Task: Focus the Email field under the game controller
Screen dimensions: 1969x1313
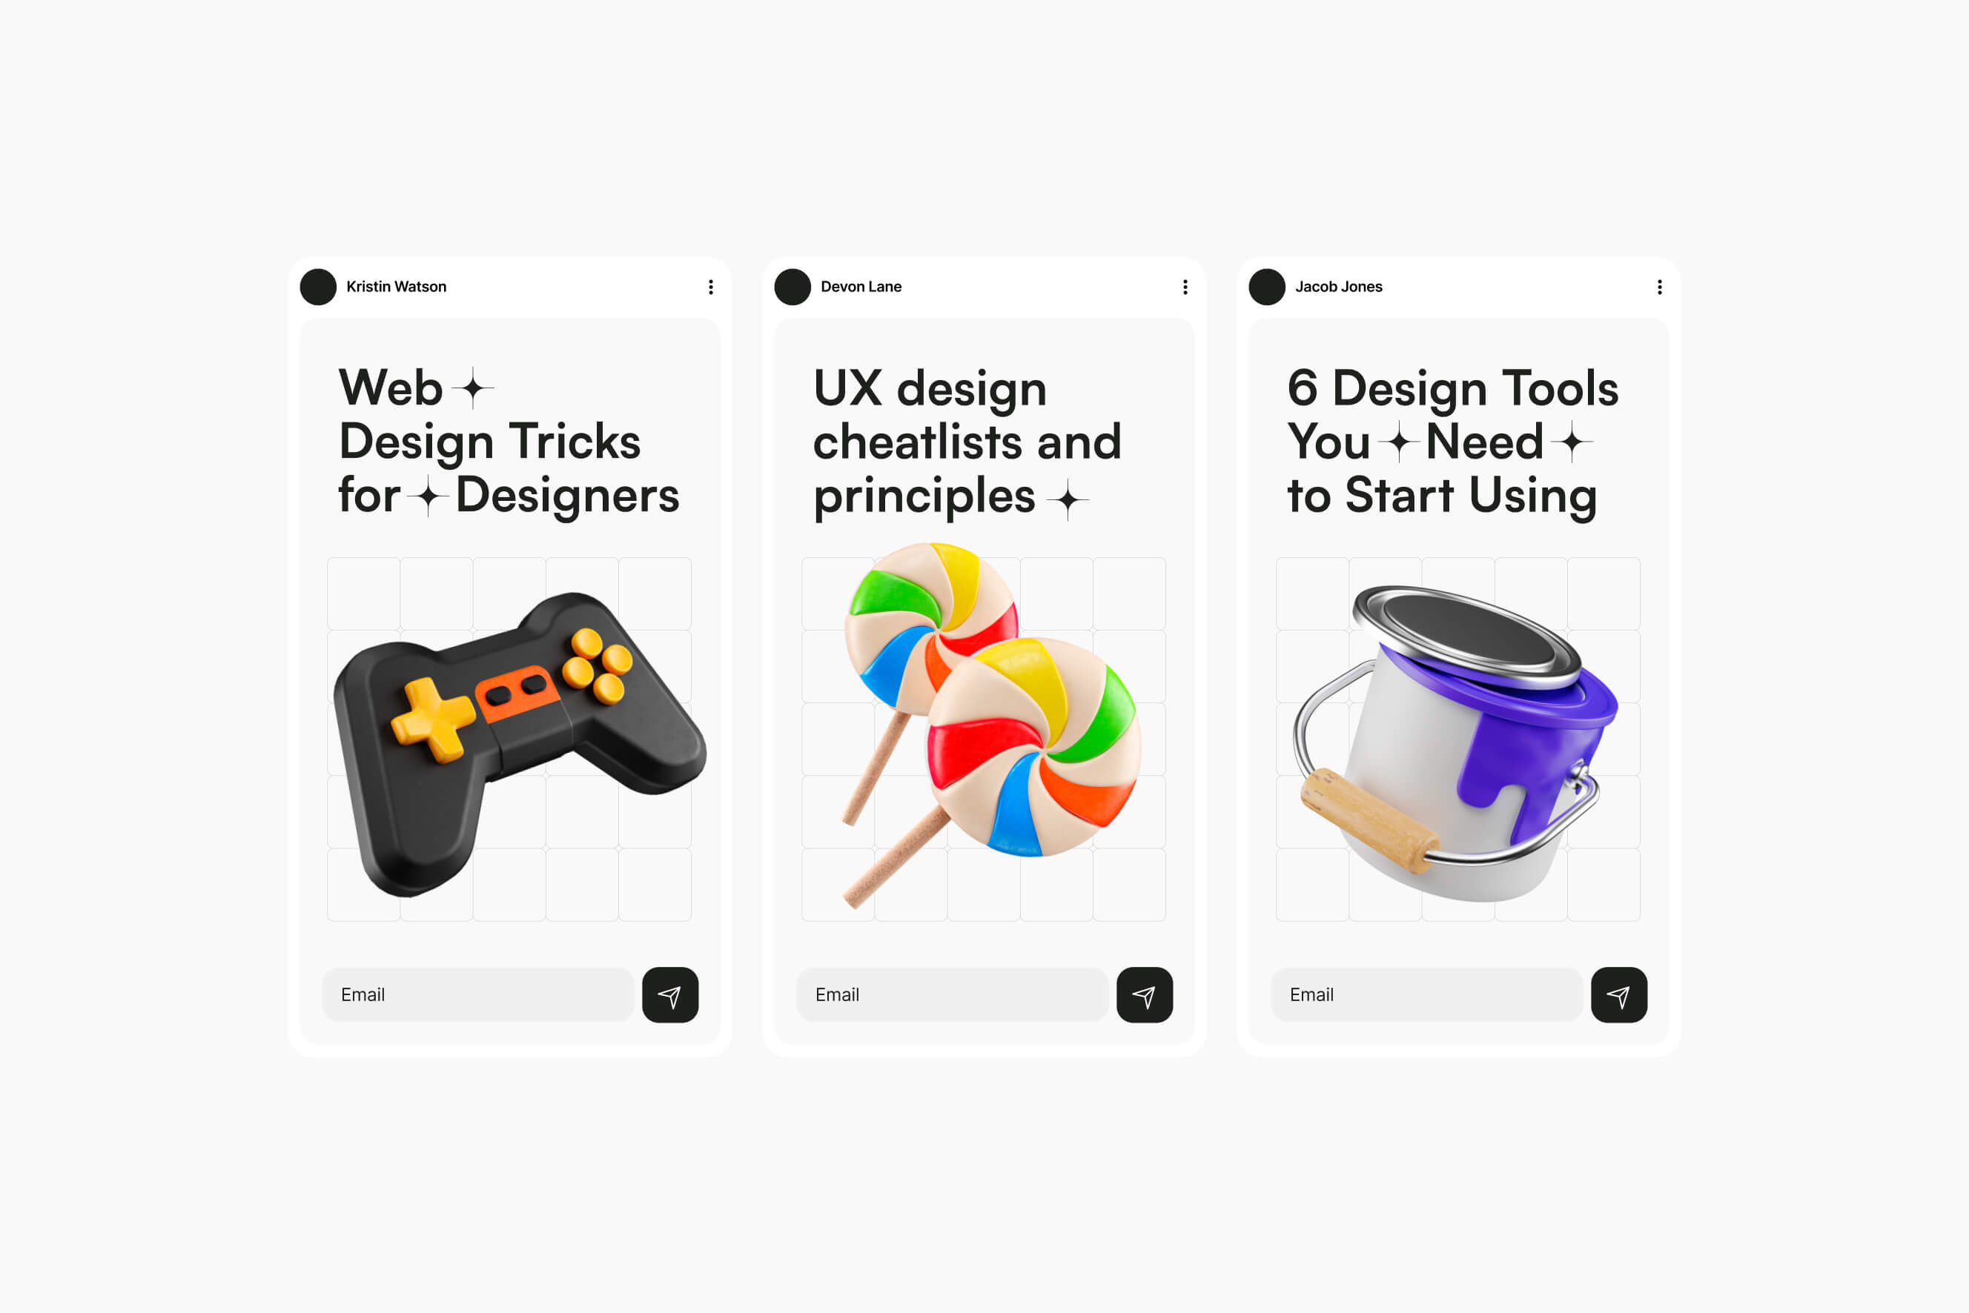Action: 478,995
